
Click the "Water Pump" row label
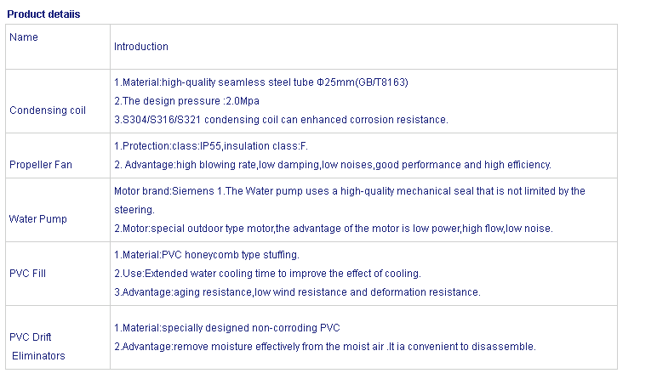pyautogui.click(x=38, y=219)
